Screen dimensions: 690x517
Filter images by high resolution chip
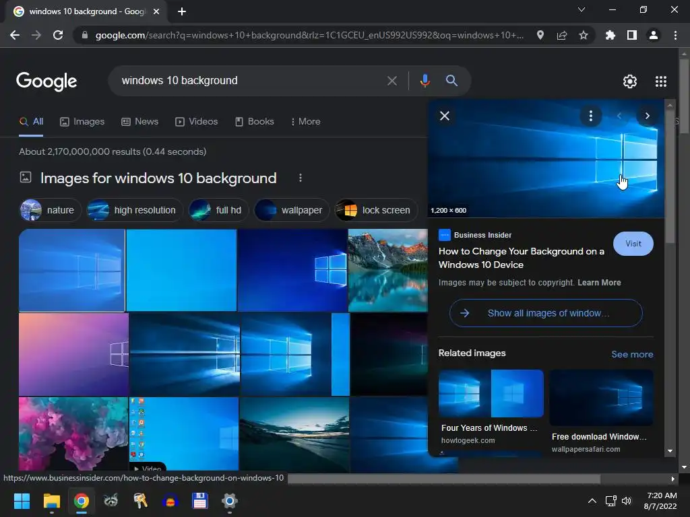[x=135, y=210]
